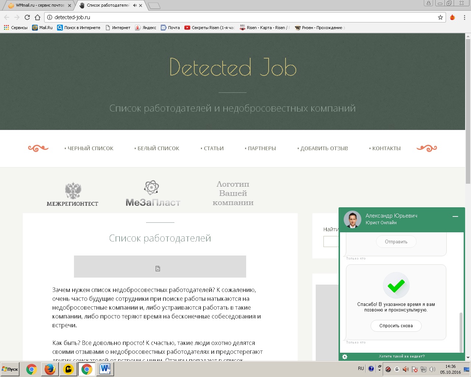
Task: Click the Detected Job site title
Action: click(233, 67)
